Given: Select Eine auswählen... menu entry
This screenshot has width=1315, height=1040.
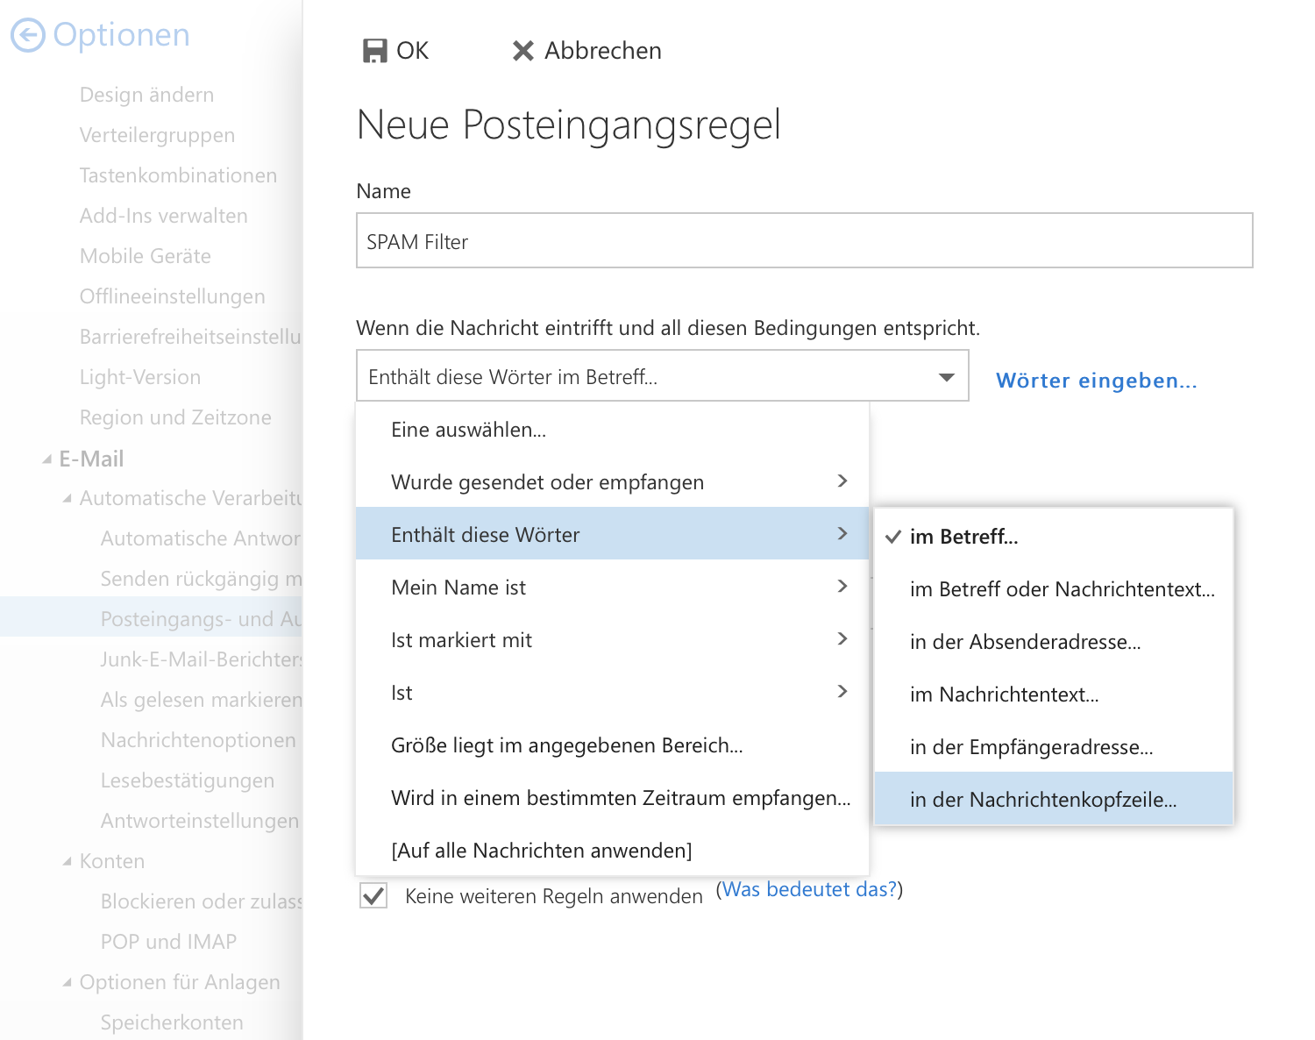Looking at the screenshot, I should coord(612,430).
